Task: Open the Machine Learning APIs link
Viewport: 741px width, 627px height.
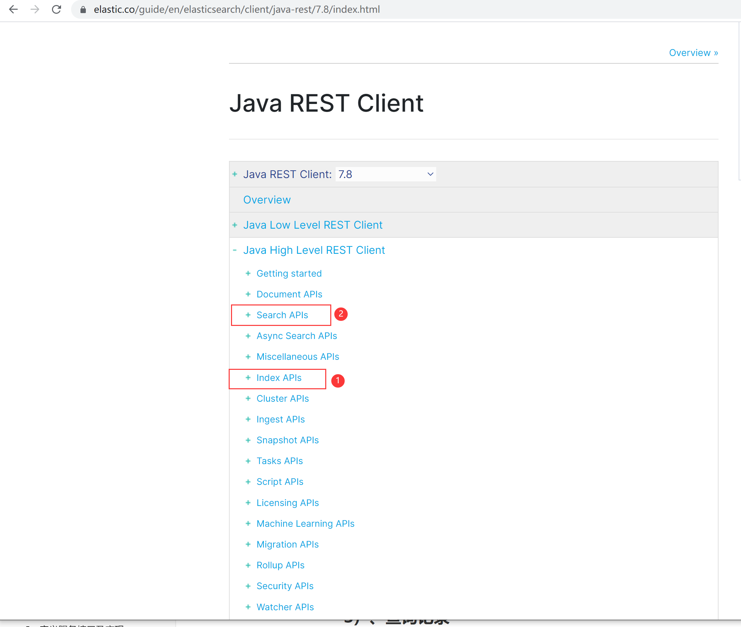Action: (305, 524)
